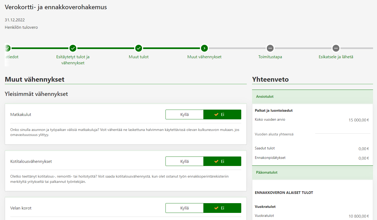Open the Toimitustapa step label
This screenshot has width=377, height=220.
coord(270,57)
